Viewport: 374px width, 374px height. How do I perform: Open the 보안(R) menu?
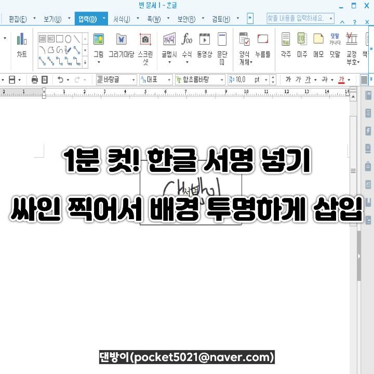(186, 19)
